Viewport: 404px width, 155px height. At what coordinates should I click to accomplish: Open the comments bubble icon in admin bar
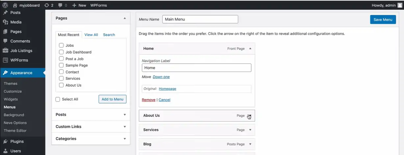coord(61,5)
